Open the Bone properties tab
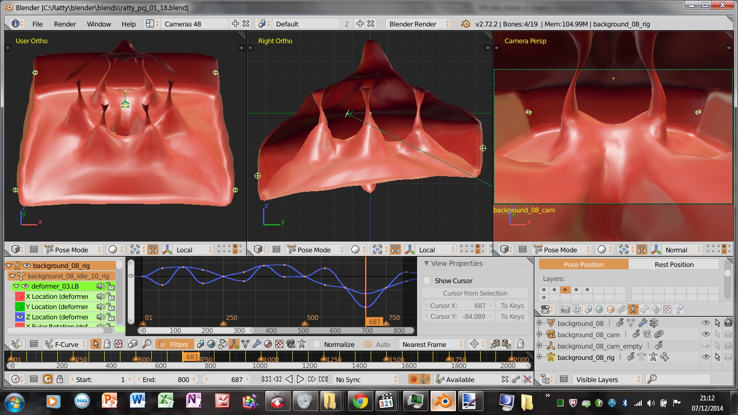738x415 pixels. point(645,310)
